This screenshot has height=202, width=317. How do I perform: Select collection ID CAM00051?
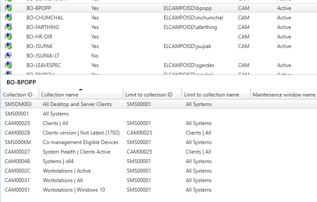pyautogui.click(x=17, y=189)
